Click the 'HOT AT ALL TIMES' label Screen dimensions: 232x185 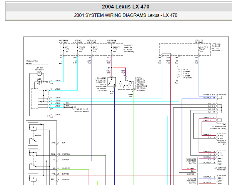point(78,41)
